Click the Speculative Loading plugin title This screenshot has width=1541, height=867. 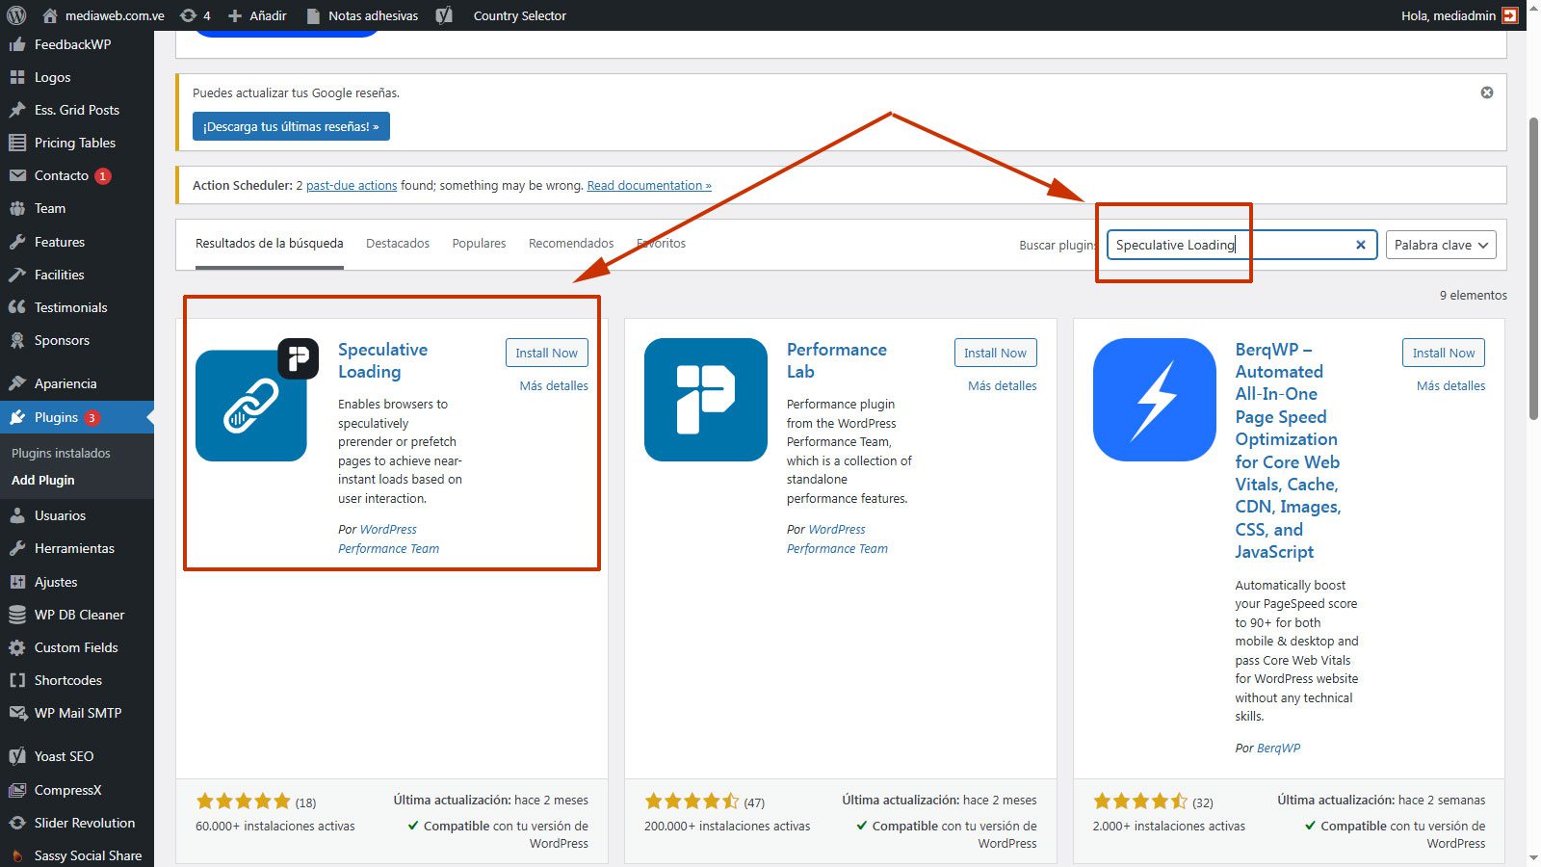(383, 360)
